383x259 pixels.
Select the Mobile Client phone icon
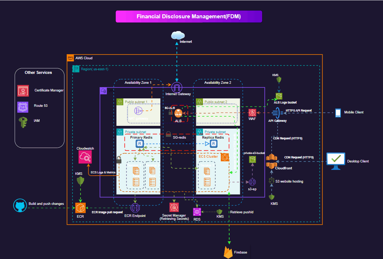click(338, 113)
